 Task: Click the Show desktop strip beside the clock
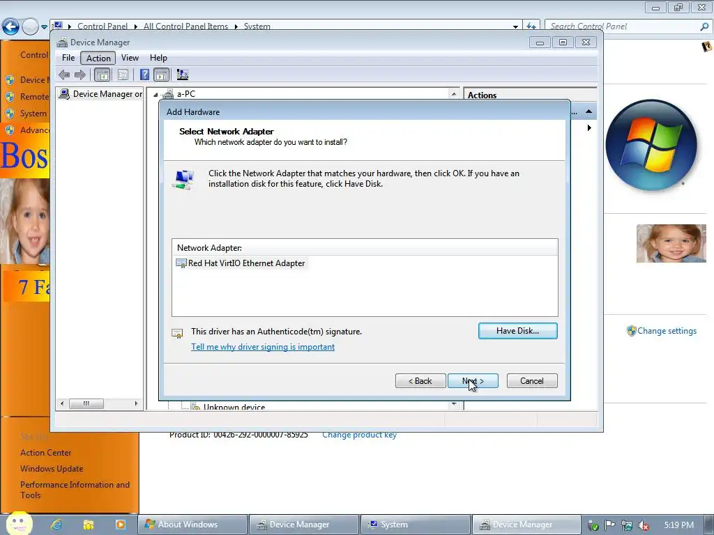click(x=711, y=525)
